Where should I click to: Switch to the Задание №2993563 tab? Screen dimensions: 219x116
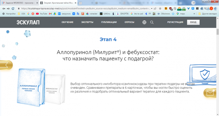pyautogui.click(x=20, y=3)
